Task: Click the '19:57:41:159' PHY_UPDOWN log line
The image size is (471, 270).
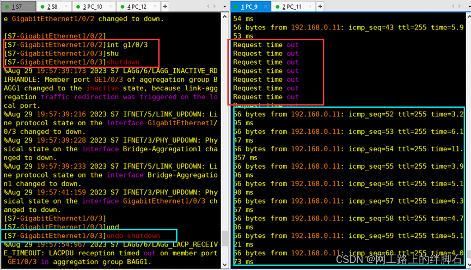Action: (x=111, y=192)
